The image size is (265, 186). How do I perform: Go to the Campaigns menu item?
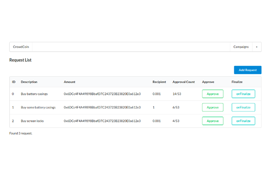pyautogui.click(x=241, y=47)
